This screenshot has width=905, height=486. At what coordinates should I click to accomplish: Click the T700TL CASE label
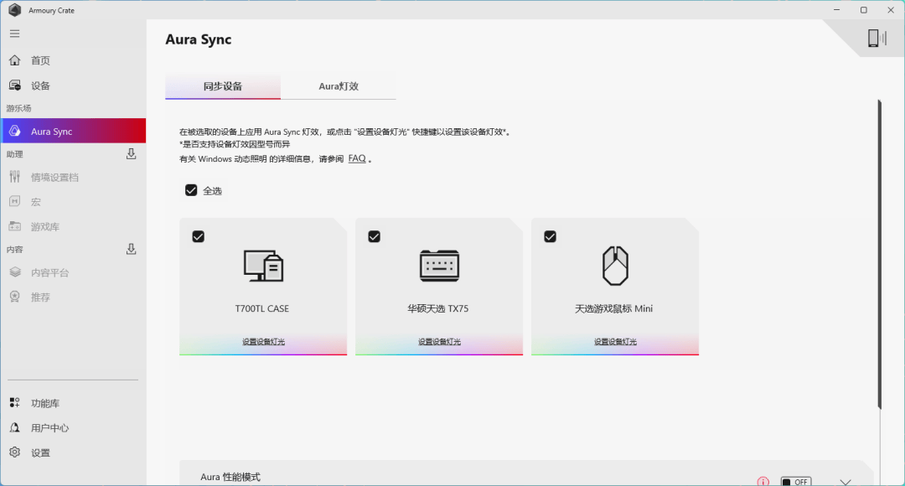click(262, 309)
